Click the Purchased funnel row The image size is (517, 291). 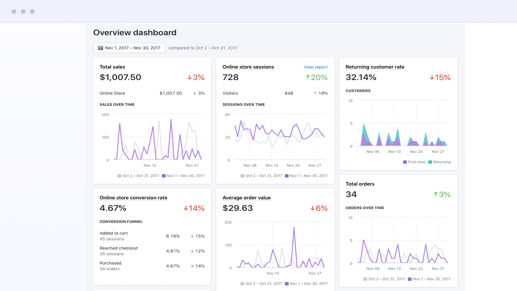click(152, 266)
